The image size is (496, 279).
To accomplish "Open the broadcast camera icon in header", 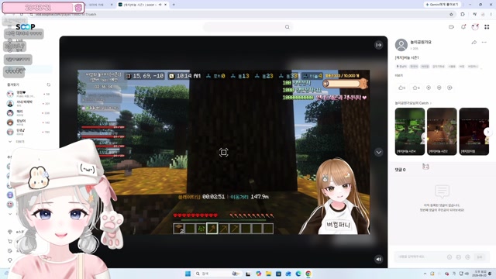I will [x=451, y=27].
